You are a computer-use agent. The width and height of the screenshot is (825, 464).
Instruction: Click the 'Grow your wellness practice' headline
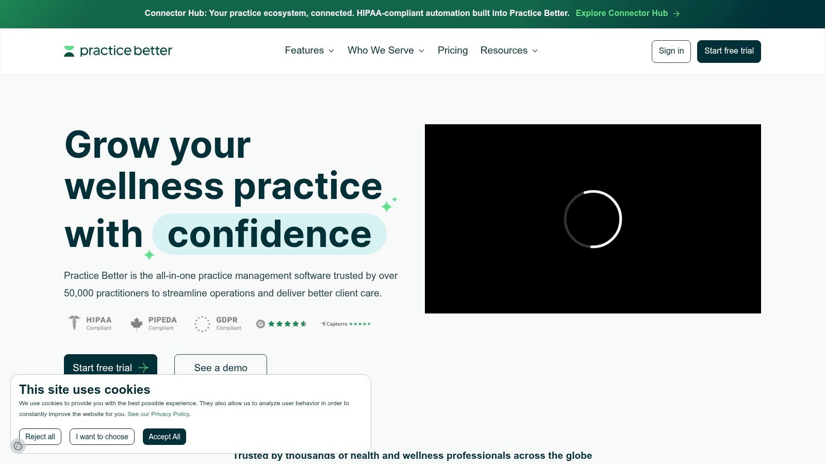click(x=223, y=165)
